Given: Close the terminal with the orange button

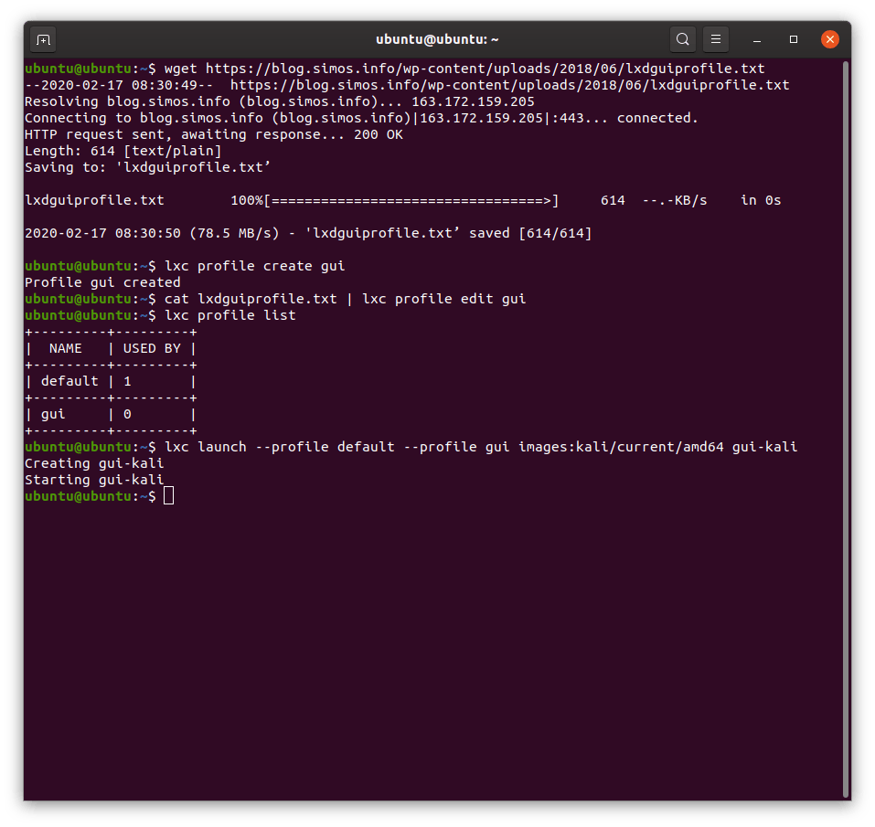Looking at the screenshot, I should 829,39.
